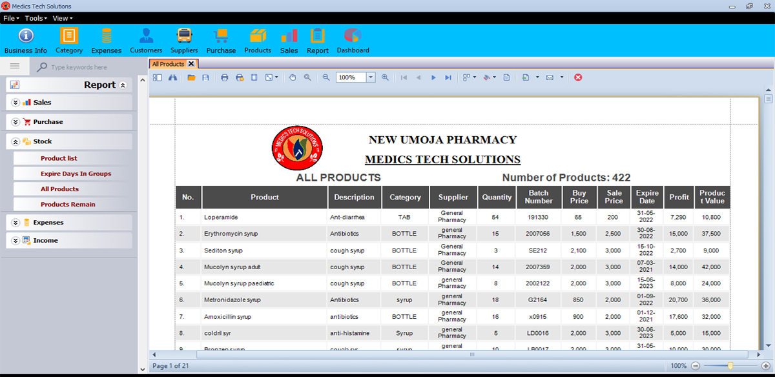775x377 pixels.
Task: Zoom out with the preview toolbar minus magnifier
Action: point(326,77)
